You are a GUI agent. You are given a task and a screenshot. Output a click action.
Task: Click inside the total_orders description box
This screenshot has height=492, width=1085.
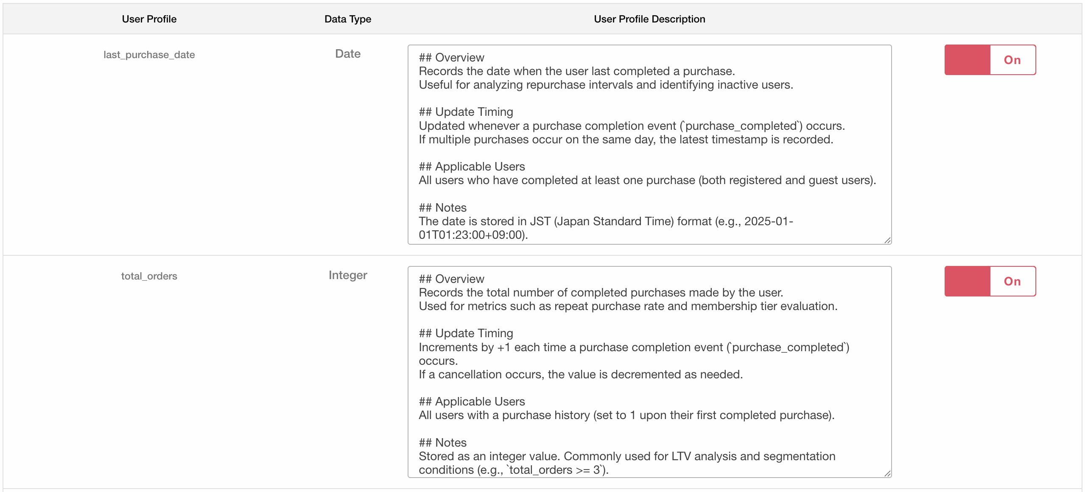coord(649,373)
